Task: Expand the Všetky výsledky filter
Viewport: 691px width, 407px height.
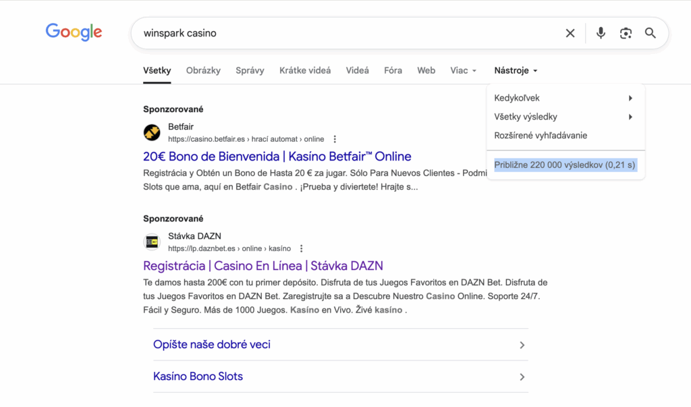Action: (x=564, y=117)
